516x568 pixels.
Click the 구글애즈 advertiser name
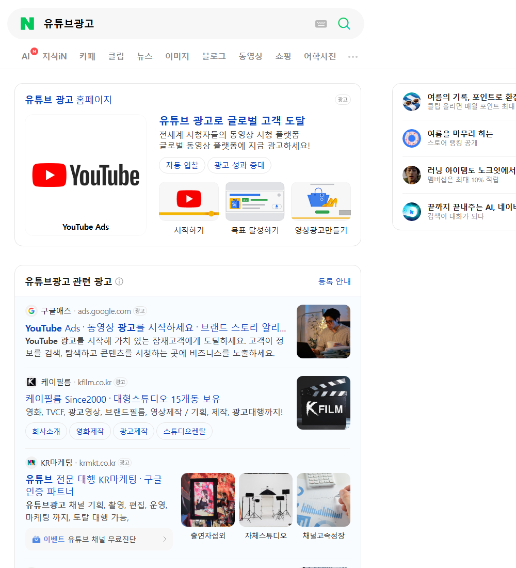coord(56,311)
